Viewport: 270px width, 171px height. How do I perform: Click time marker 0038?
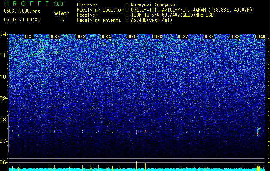[209, 37]
